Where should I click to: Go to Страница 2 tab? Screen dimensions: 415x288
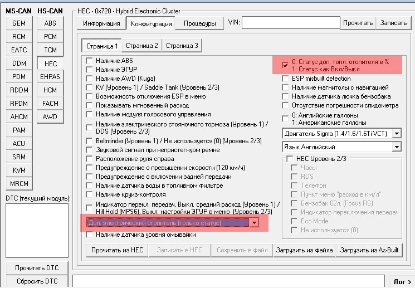pos(142,46)
